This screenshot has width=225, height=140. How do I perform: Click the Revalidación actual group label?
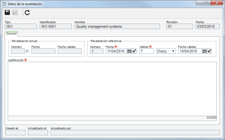[x=25, y=41]
